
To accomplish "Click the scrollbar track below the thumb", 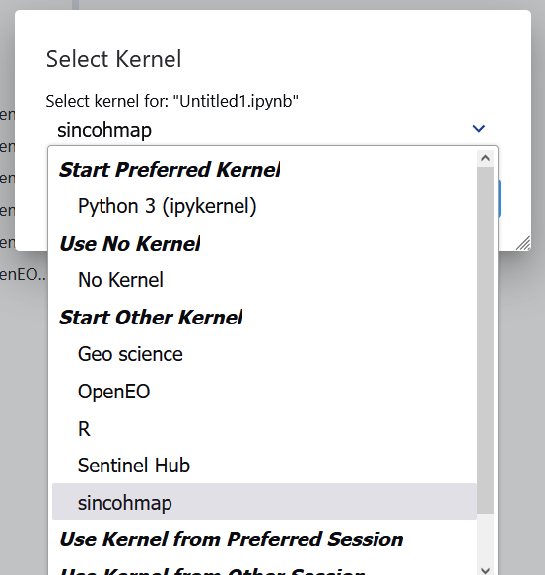I will [x=485, y=539].
